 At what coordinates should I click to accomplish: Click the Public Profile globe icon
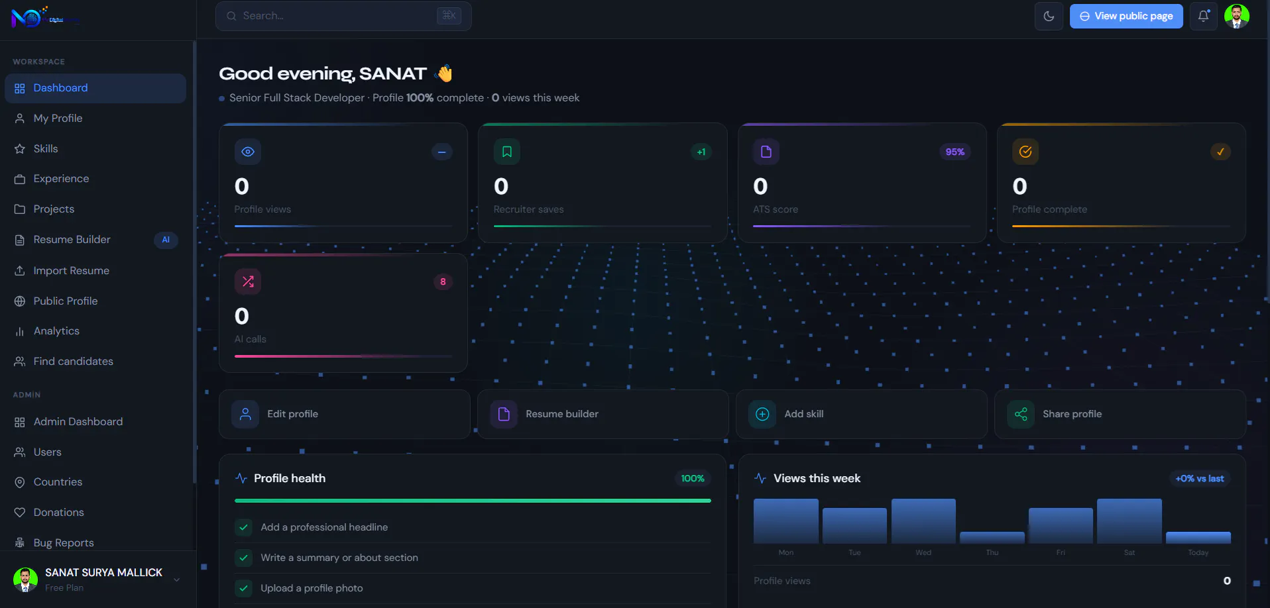coord(20,301)
